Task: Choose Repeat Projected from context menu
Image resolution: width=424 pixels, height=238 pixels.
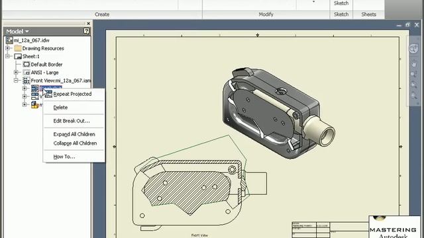Action: coord(74,94)
